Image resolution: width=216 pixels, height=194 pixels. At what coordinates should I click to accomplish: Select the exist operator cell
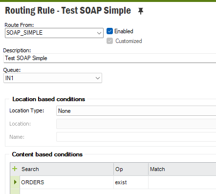131,182
